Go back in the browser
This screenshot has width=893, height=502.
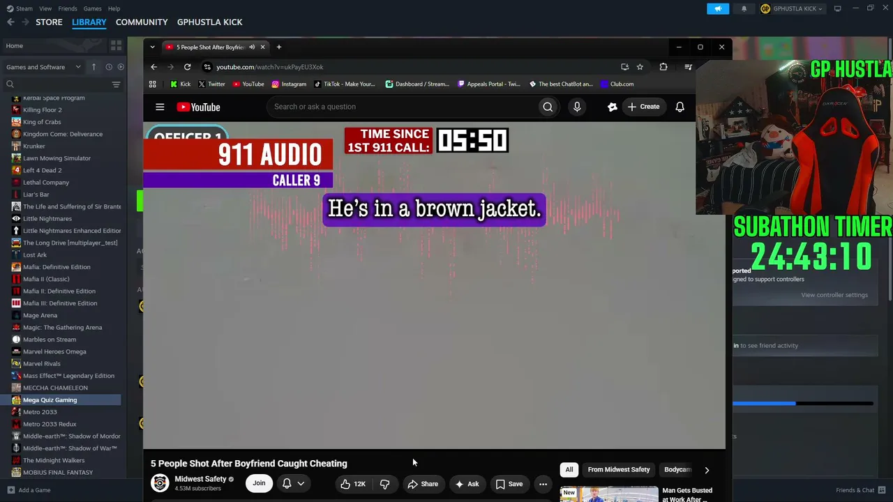(153, 67)
